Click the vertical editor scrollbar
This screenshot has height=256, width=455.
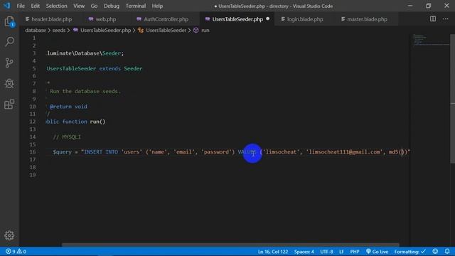[x=452, y=99]
